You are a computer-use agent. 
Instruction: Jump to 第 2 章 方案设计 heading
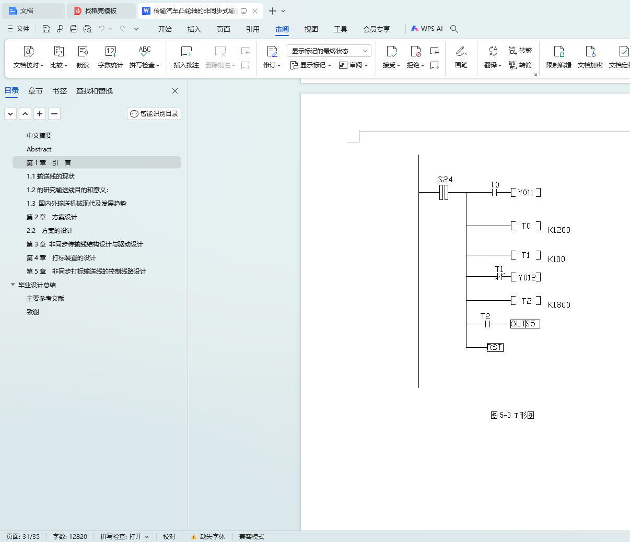click(52, 217)
